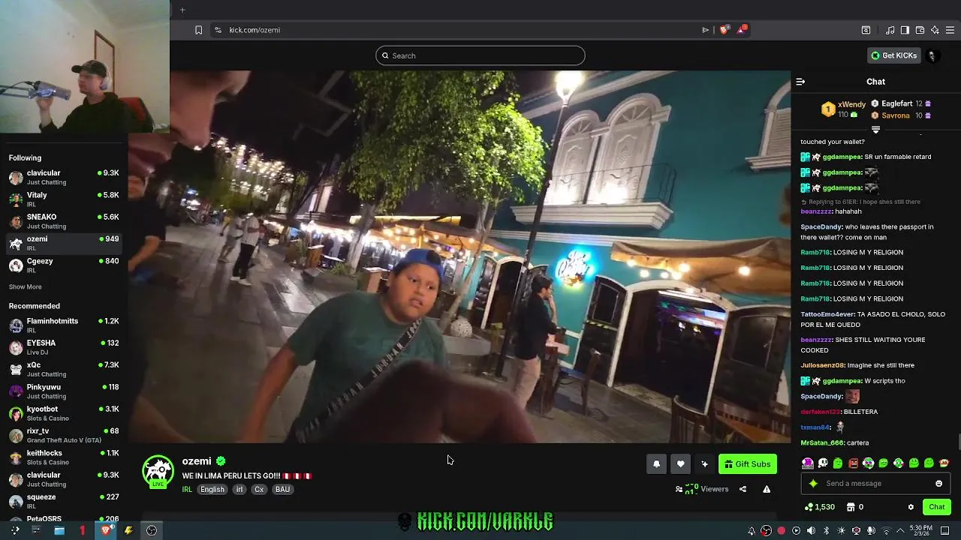The height and width of the screenshot is (540, 961).
Task: Open the Leo AI sparkle icon
Action: (x=935, y=30)
